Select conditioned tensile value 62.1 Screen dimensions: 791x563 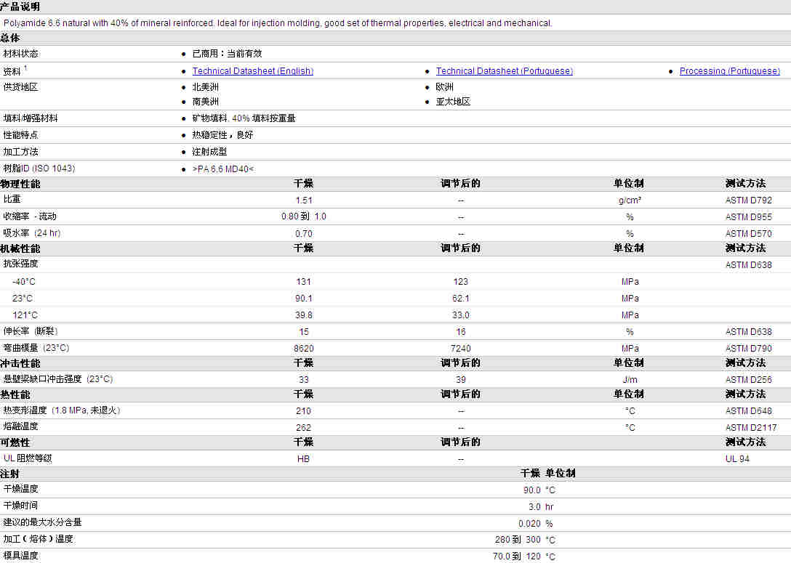[461, 298]
